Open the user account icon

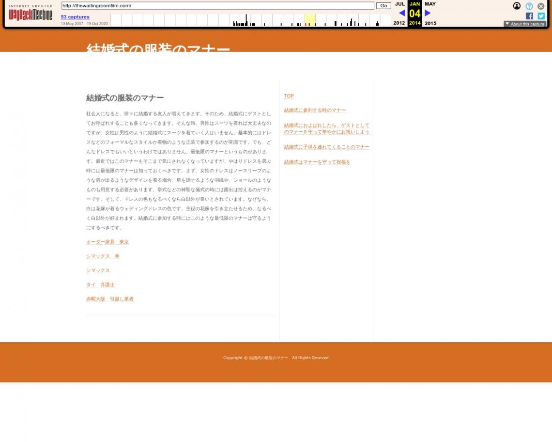pos(517,6)
